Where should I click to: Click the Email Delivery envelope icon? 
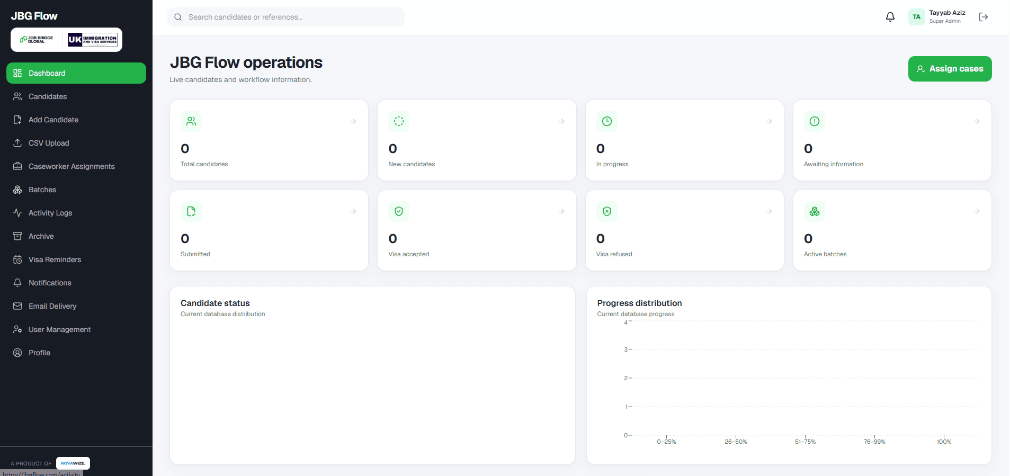click(x=17, y=306)
